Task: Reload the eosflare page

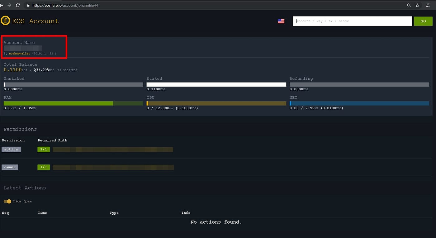Action: click(18, 5)
